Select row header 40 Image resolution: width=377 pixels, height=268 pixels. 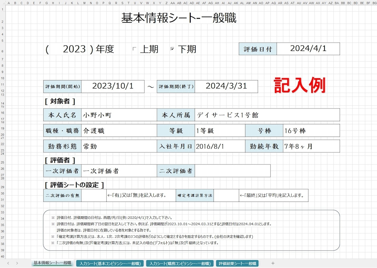[2, 256]
